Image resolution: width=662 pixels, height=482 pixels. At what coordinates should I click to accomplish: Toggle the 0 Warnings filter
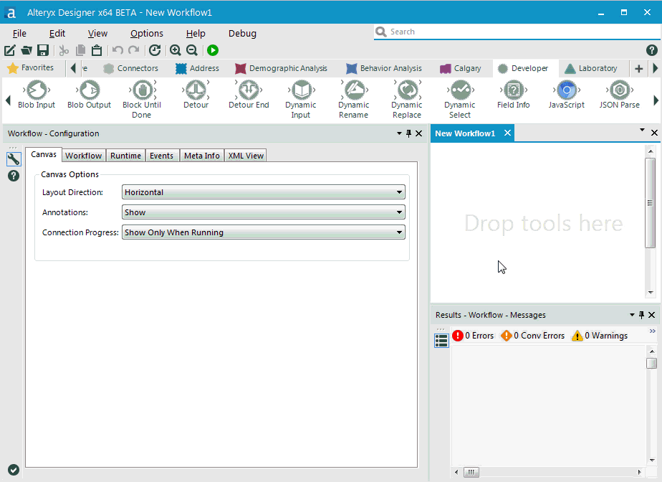[602, 335]
